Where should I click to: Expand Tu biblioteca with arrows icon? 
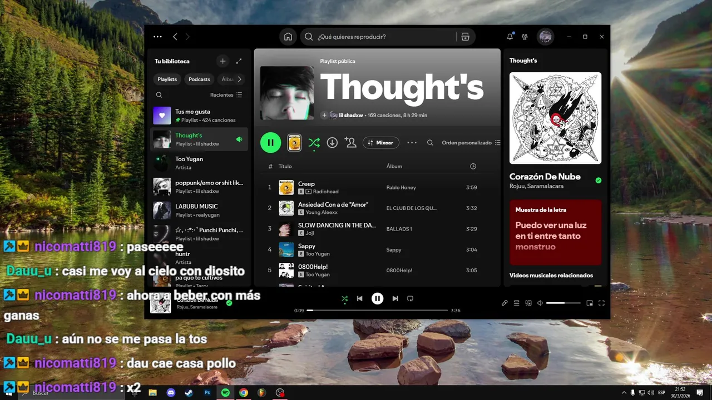pyautogui.click(x=239, y=61)
